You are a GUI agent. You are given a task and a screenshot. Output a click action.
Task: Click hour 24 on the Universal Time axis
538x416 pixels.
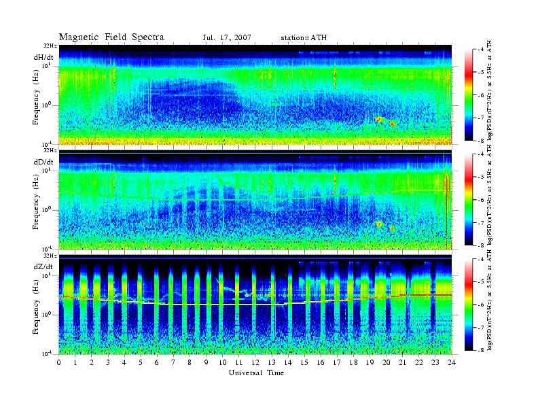tap(452, 362)
